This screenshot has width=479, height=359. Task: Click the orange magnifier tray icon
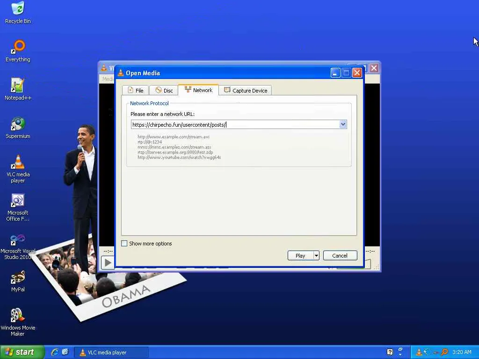pos(444,352)
